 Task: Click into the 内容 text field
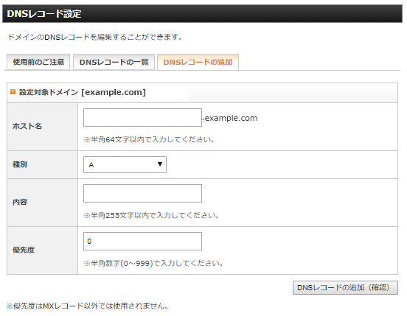pyautogui.click(x=142, y=193)
